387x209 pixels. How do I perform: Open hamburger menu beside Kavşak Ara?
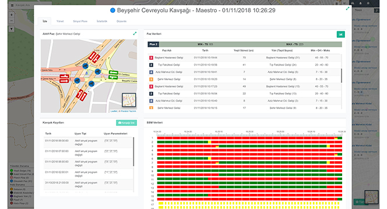[x=12, y=5]
